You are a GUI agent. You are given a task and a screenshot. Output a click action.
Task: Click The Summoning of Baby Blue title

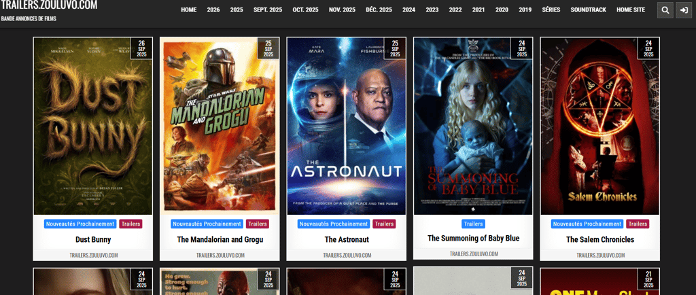pos(473,238)
